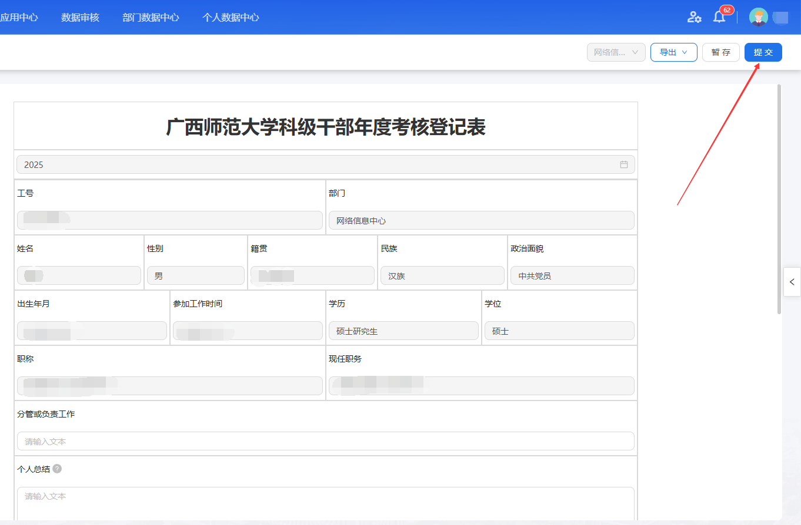Open 应用中心 menu item
The width and height of the screenshot is (801, 525).
pyautogui.click(x=19, y=18)
